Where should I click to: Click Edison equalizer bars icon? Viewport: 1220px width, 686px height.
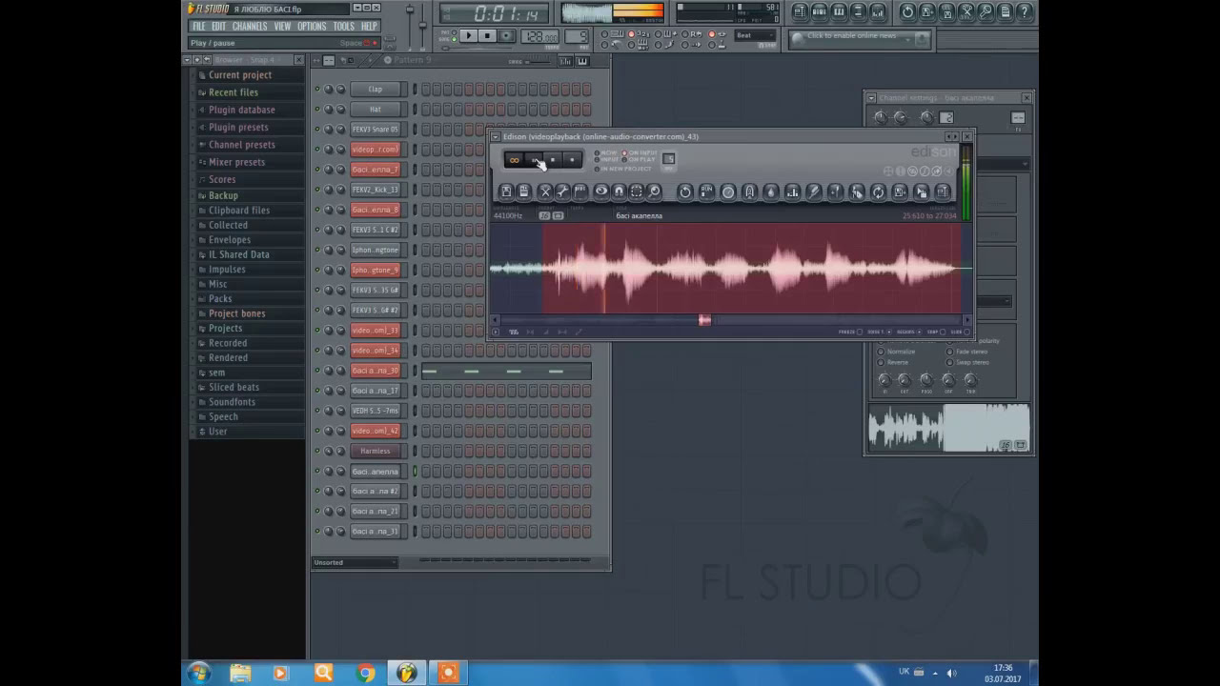click(x=792, y=192)
